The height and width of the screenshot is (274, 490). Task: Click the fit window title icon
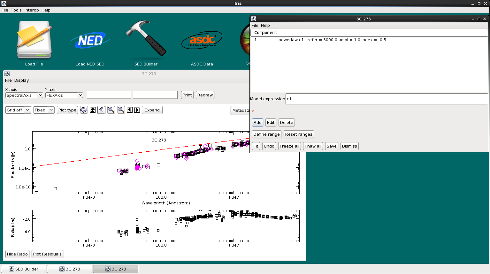(x=254, y=19)
